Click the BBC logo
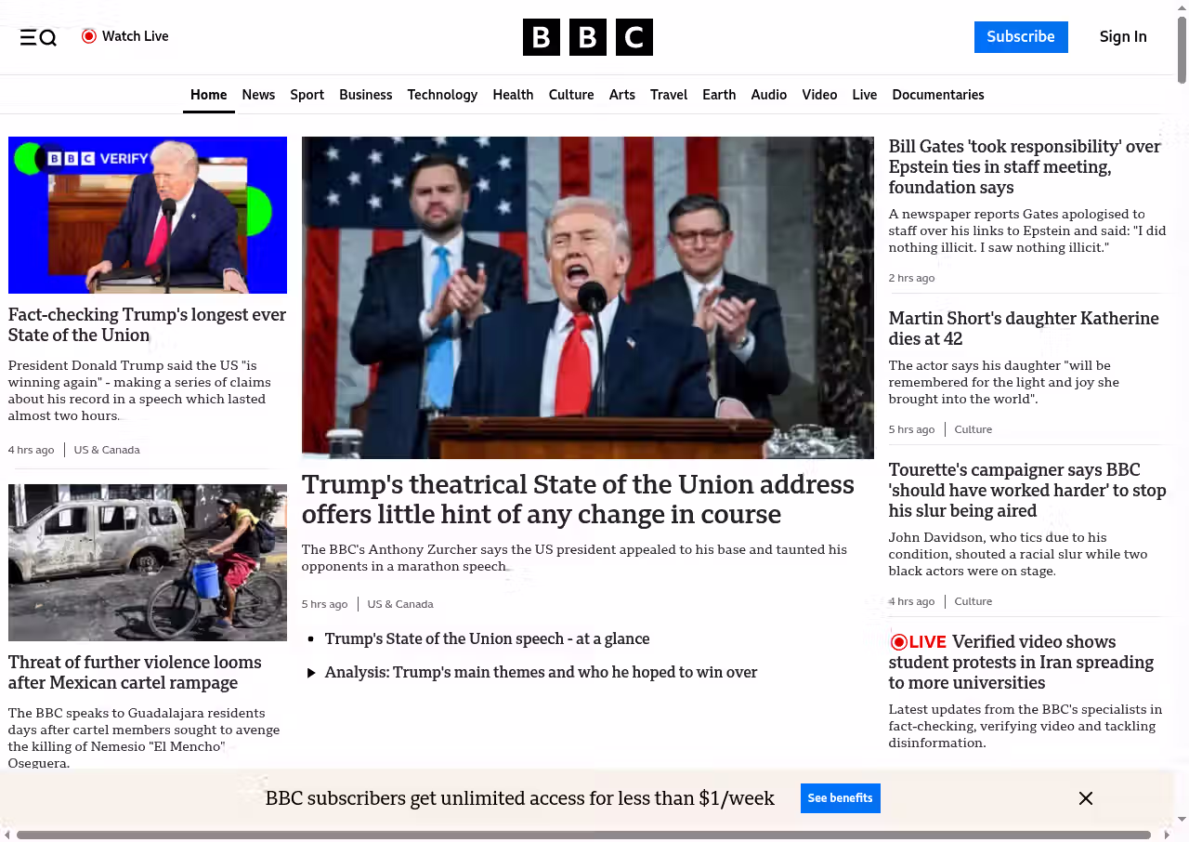Screen dimensions: 1189x842 (587, 37)
